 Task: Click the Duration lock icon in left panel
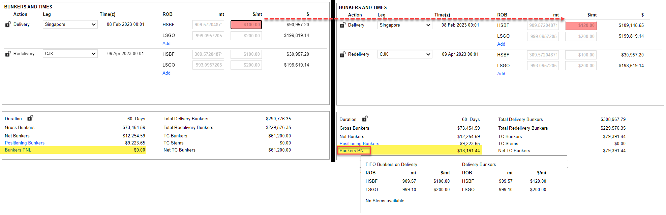tap(30, 118)
